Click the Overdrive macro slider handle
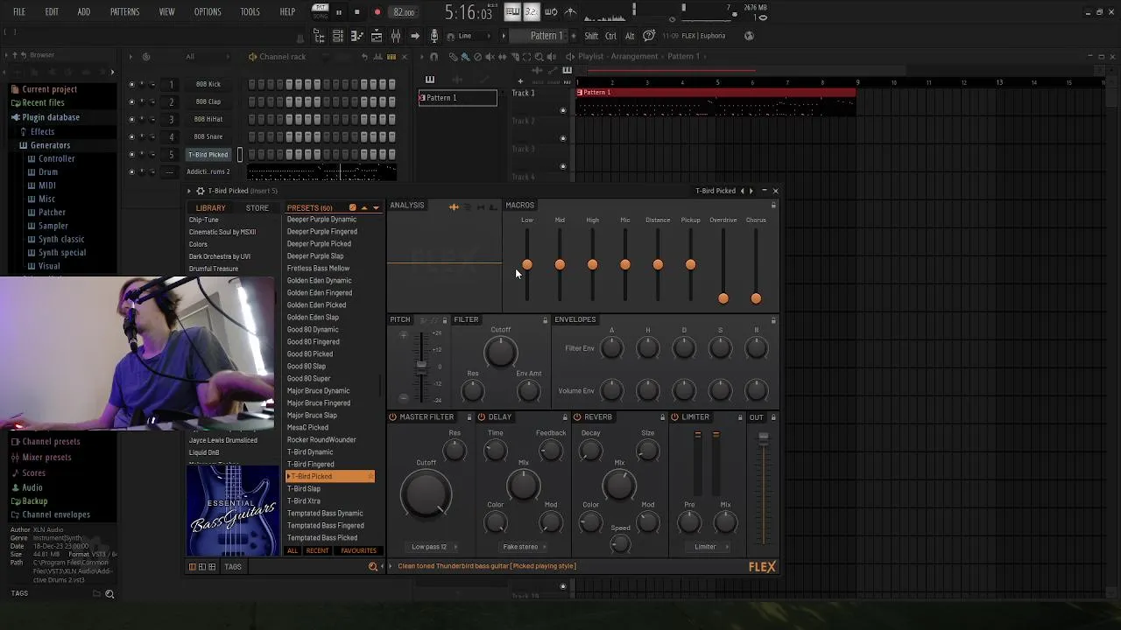The image size is (1121, 630). point(723,299)
